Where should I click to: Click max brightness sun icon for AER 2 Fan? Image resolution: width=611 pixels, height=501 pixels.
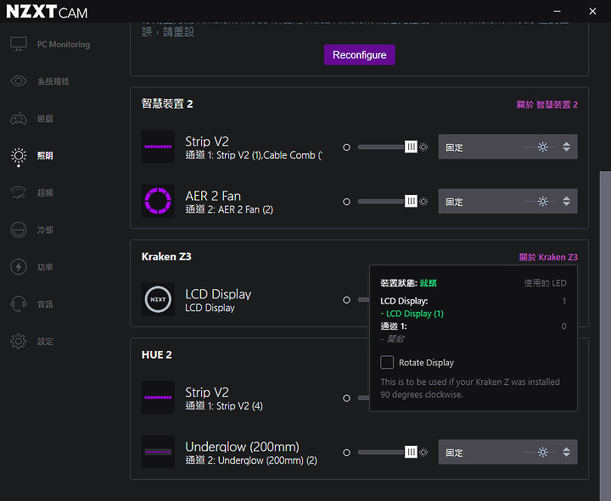(x=423, y=201)
